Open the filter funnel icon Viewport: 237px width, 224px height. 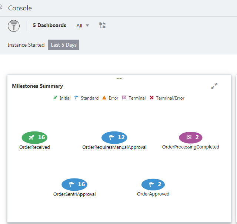[x=14, y=26]
